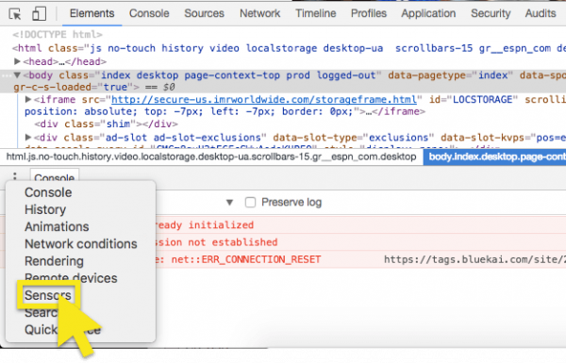
Task: Collapse the body element node
Action: coord(17,75)
